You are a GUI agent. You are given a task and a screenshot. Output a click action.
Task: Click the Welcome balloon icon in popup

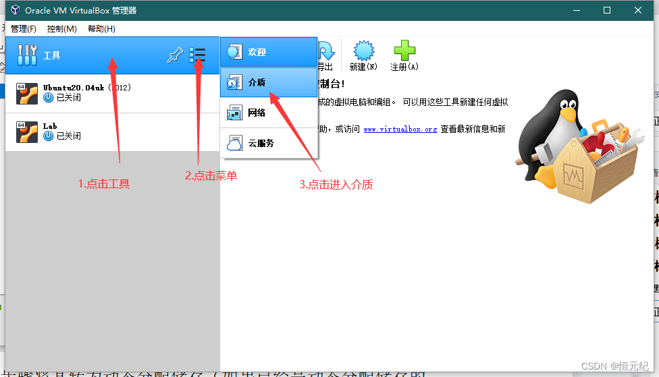coord(234,52)
